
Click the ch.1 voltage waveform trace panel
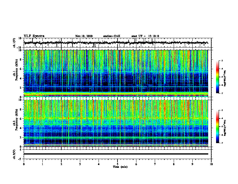[x=117, y=43]
